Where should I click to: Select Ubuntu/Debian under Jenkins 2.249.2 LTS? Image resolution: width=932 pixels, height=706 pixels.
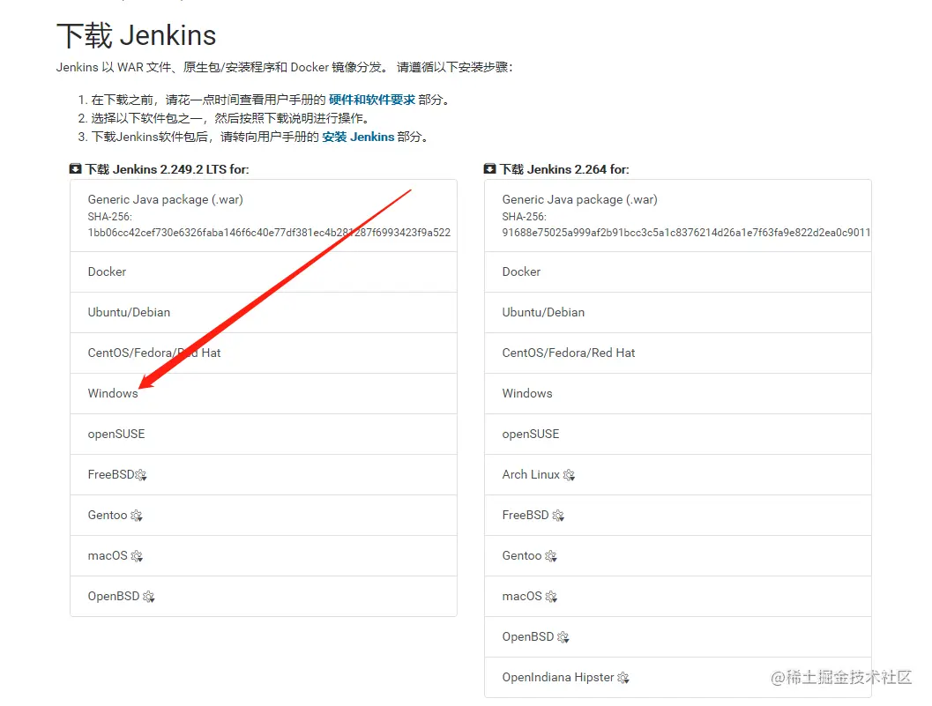click(264, 312)
